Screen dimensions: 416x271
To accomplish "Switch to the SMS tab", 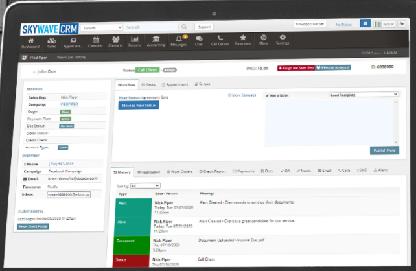I will [362, 170].
